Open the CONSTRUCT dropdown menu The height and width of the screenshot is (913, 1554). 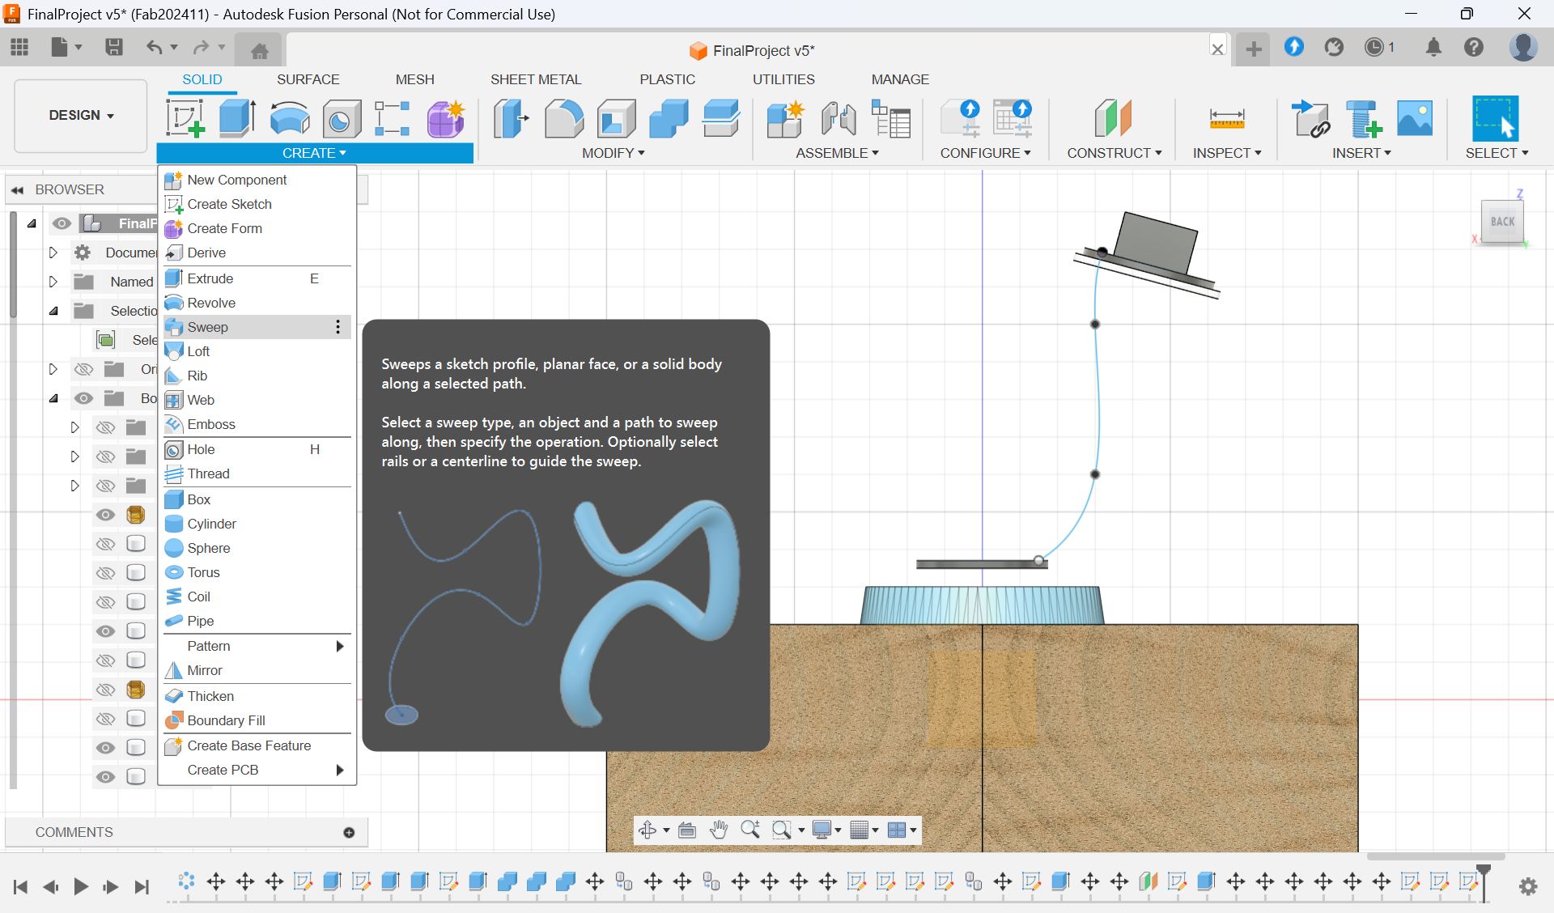point(1114,153)
